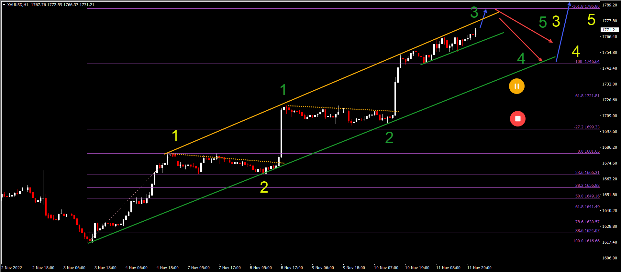Screen dimensions: 621x272
Task: Select the -161.8 1786.80 Fibonacci level label
Action: tap(586, 6)
